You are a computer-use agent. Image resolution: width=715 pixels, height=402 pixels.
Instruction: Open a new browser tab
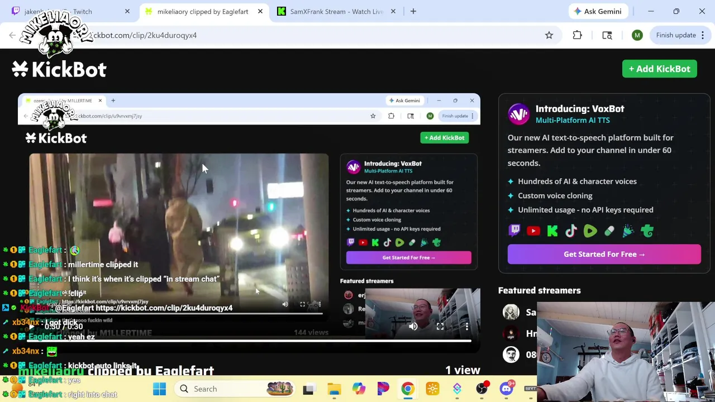point(413,11)
